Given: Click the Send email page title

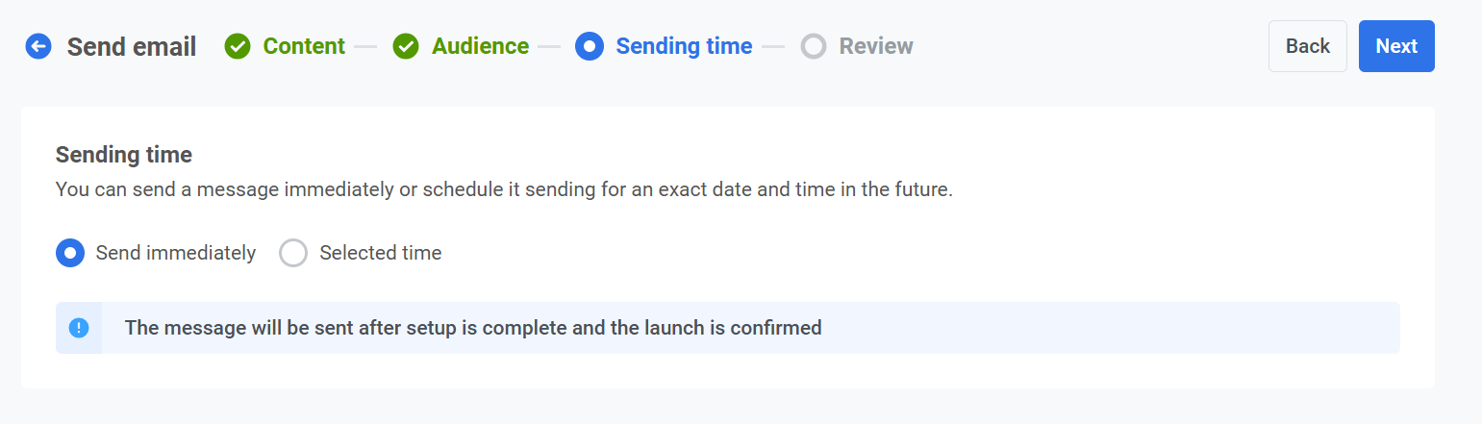Looking at the screenshot, I should (x=132, y=46).
